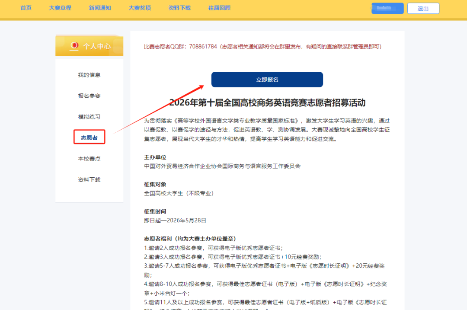Select the highlighted 志愿者 sidebar item

point(89,138)
